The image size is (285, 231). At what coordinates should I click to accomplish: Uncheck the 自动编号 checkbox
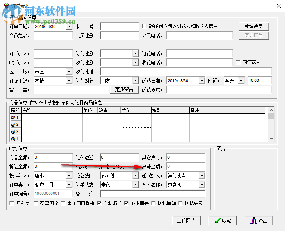99,203
